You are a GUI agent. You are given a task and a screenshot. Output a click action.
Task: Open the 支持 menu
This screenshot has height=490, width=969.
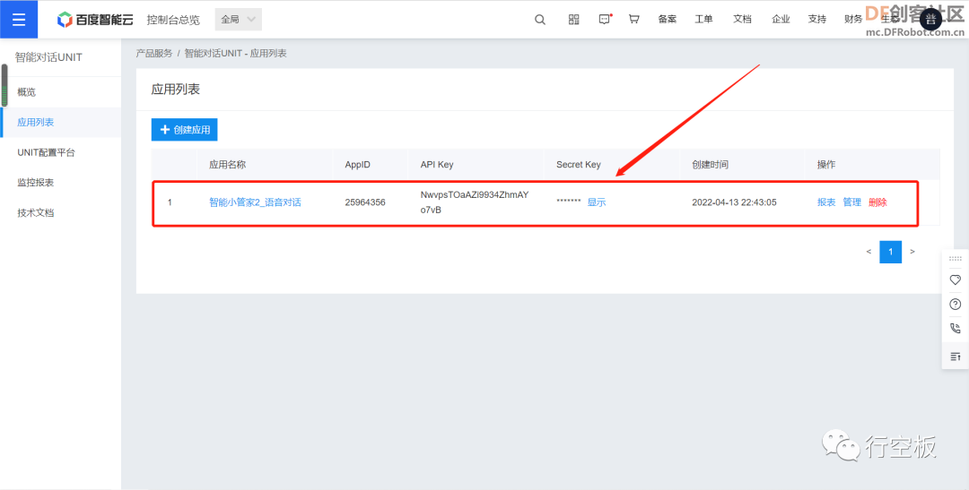point(817,19)
